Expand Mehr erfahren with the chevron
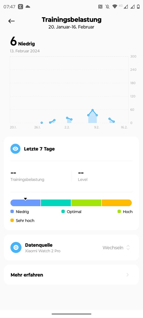The width and height of the screenshot is (143, 318). (128, 275)
